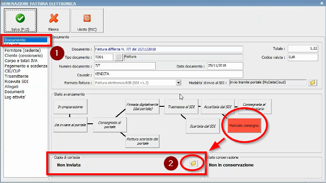The width and height of the screenshot is (326, 183).
Task: Close the Generazione Fattura Elettronica window
Action: pos(322,3)
